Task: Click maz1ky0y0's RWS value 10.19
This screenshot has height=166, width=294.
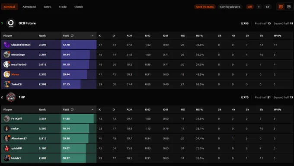Action: 66,64
